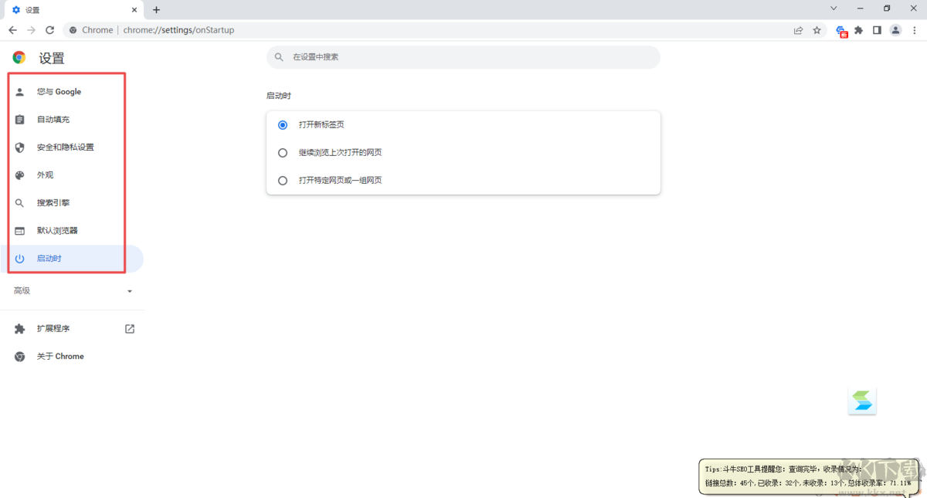Click the reload page icon
Image resolution: width=927 pixels, height=498 pixels.
coord(50,30)
